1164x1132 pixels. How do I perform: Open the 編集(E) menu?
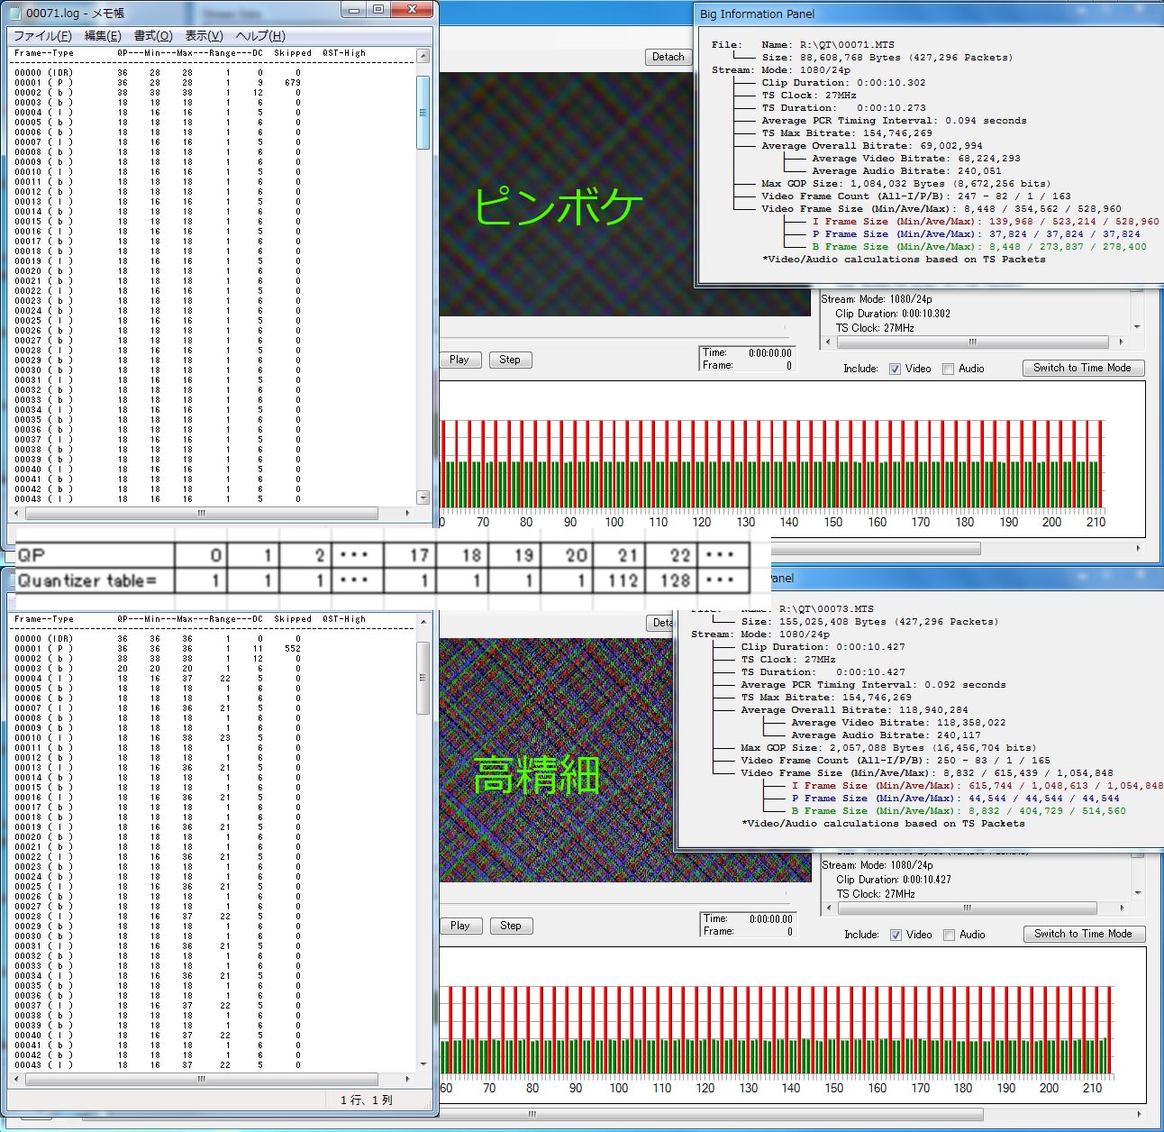tap(102, 36)
